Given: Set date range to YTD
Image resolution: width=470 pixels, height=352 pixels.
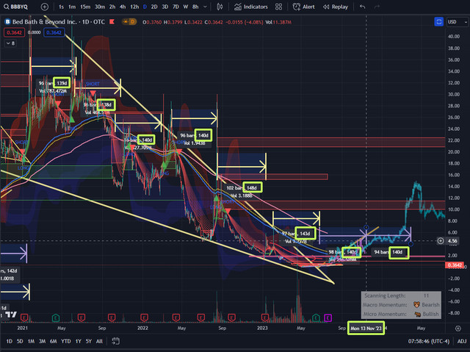Looking at the screenshot, I should [x=66, y=341].
